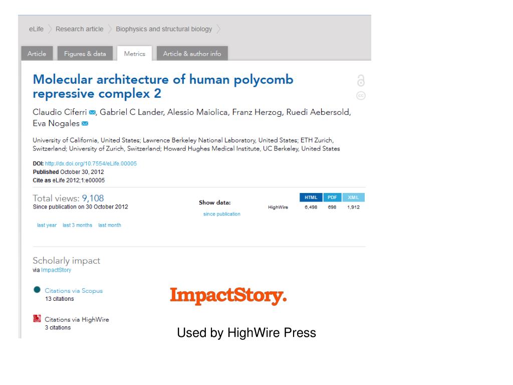Show views for last 3 months

[x=78, y=225]
